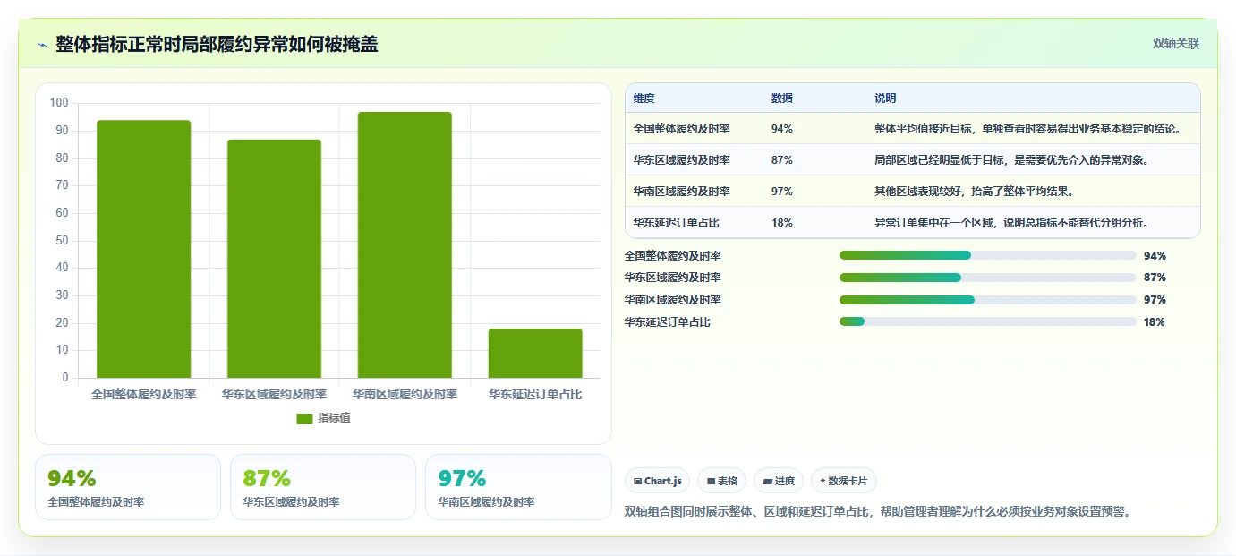The width and height of the screenshot is (1236, 556).
Task: Click the 华南区域履约及时率 progress bar
Action: coord(988,300)
